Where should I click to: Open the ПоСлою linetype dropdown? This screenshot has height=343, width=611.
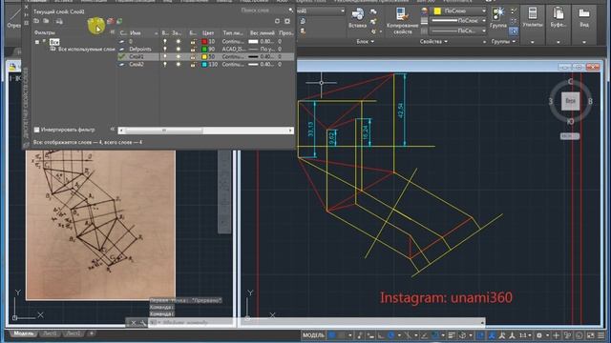[x=484, y=30]
